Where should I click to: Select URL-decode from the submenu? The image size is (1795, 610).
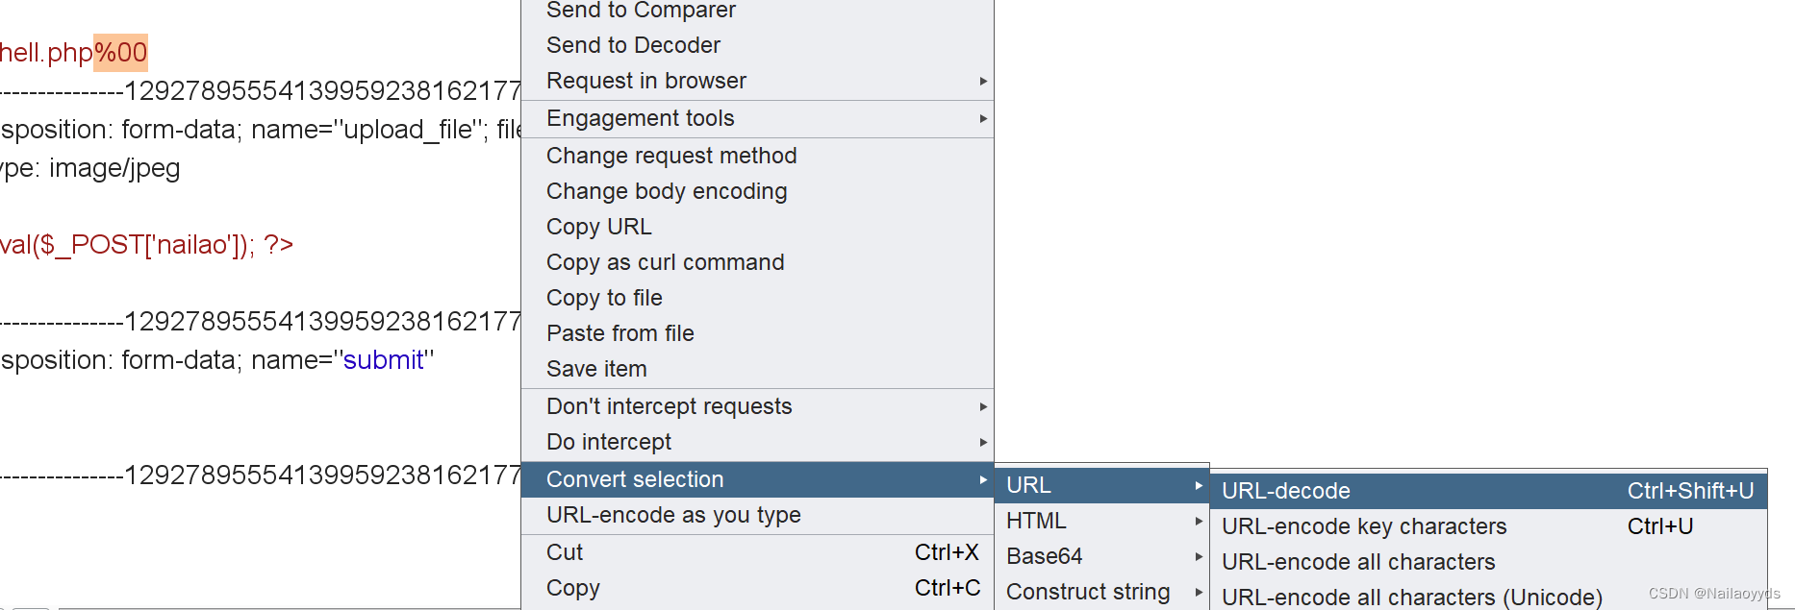point(1286,491)
